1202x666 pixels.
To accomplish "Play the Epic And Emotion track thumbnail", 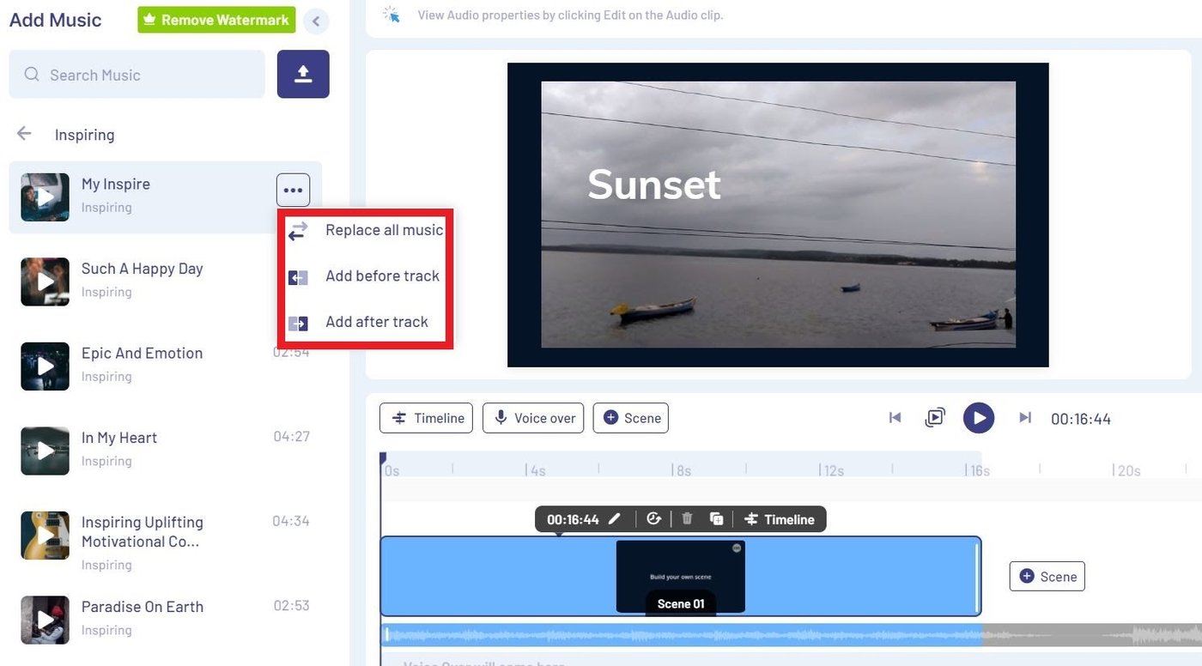I will (x=44, y=366).
